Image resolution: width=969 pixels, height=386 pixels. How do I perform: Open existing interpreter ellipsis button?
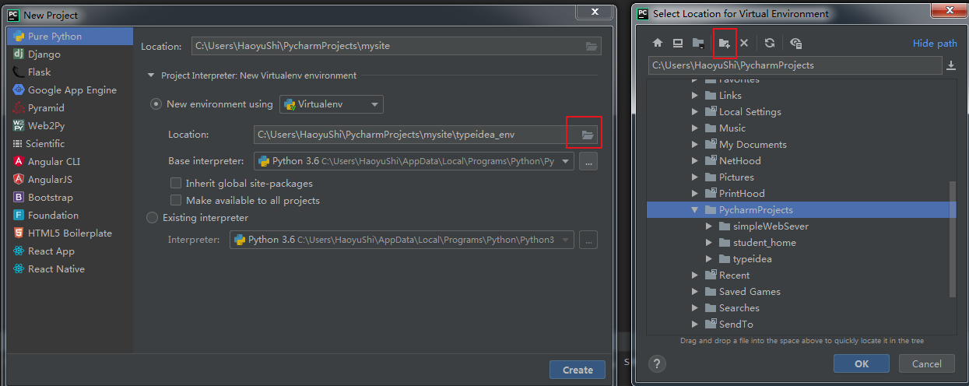tap(588, 240)
